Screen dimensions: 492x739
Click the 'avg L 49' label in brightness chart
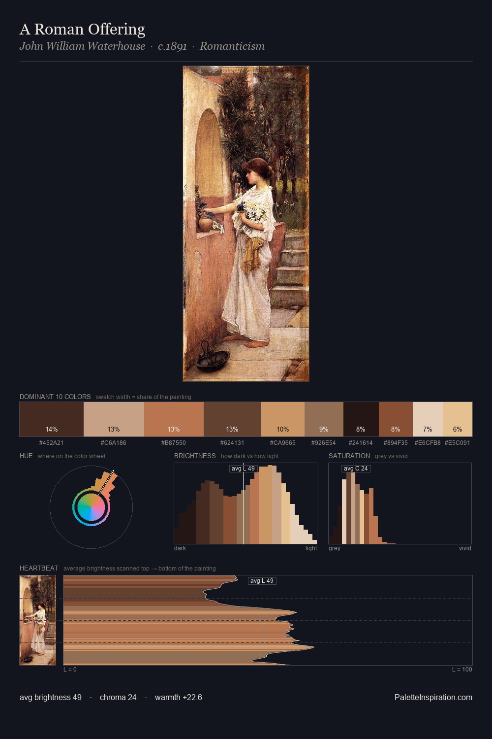click(x=244, y=469)
